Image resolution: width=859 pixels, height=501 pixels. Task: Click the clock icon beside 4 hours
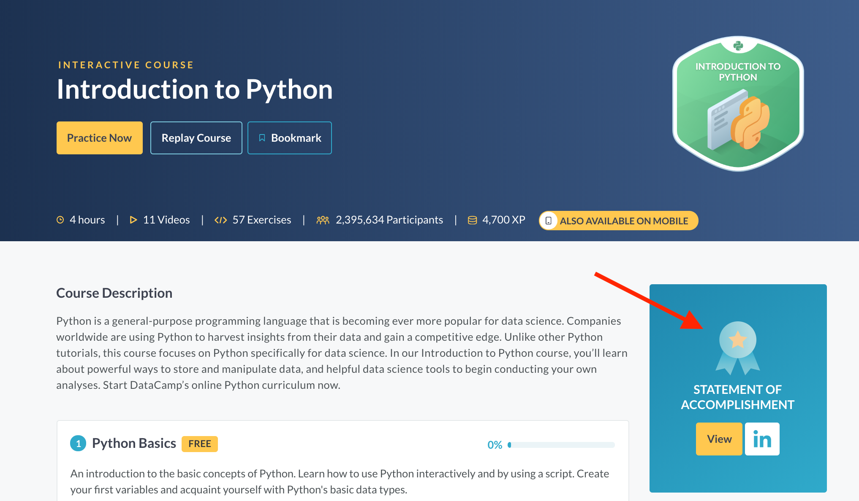pos(60,220)
